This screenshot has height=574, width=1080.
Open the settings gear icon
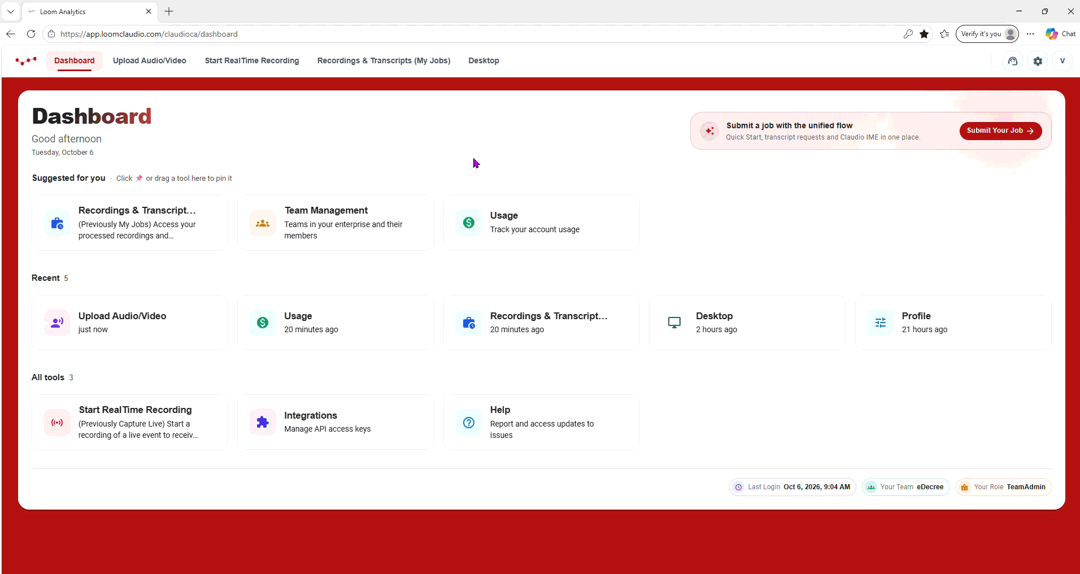1038,61
